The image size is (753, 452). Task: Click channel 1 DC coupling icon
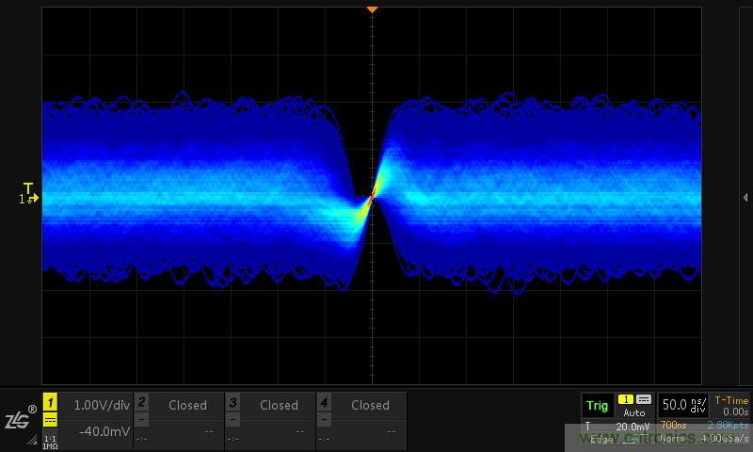point(51,419)
